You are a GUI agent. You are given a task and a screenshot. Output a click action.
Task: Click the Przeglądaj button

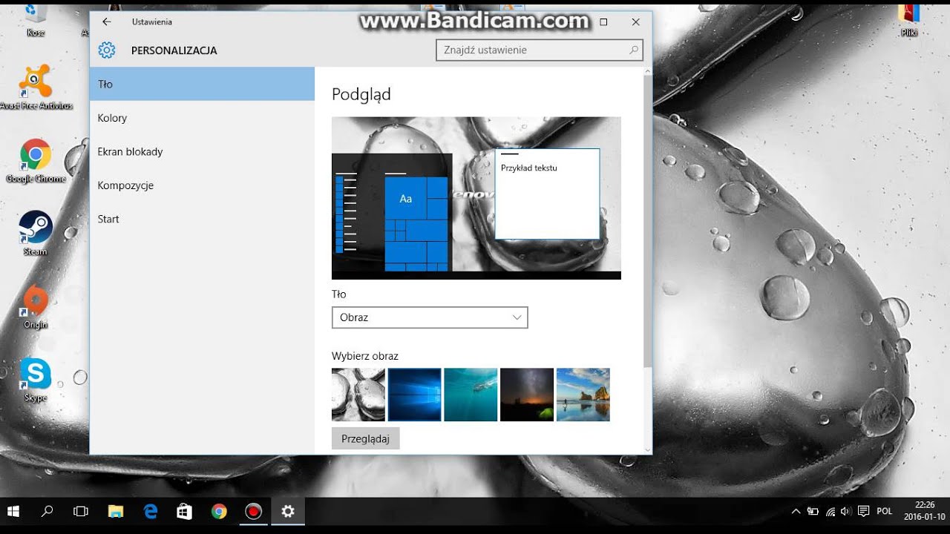(x=366, y=438)
